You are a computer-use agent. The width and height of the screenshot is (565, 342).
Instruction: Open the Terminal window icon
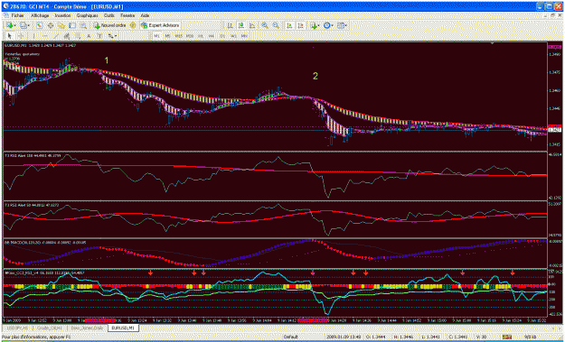tap(72, 25)
